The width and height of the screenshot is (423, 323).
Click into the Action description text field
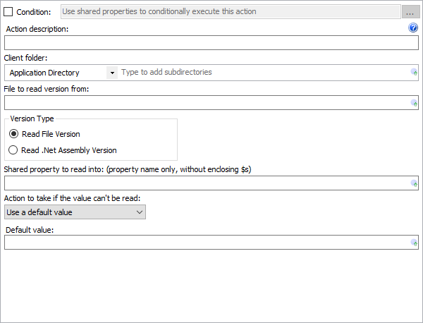211,42
